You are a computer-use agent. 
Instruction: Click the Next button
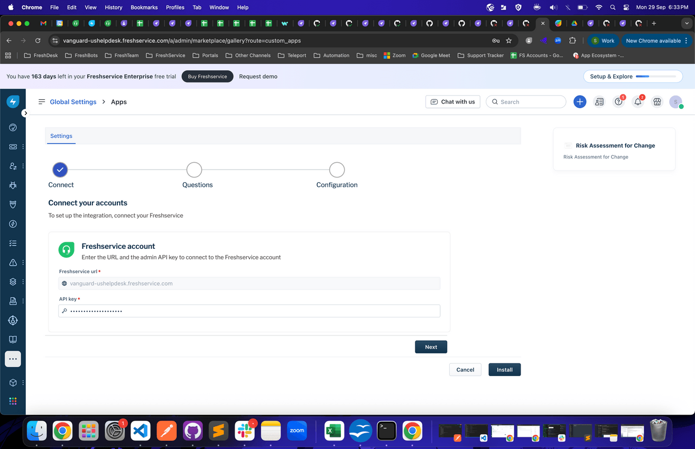point(431,347)
